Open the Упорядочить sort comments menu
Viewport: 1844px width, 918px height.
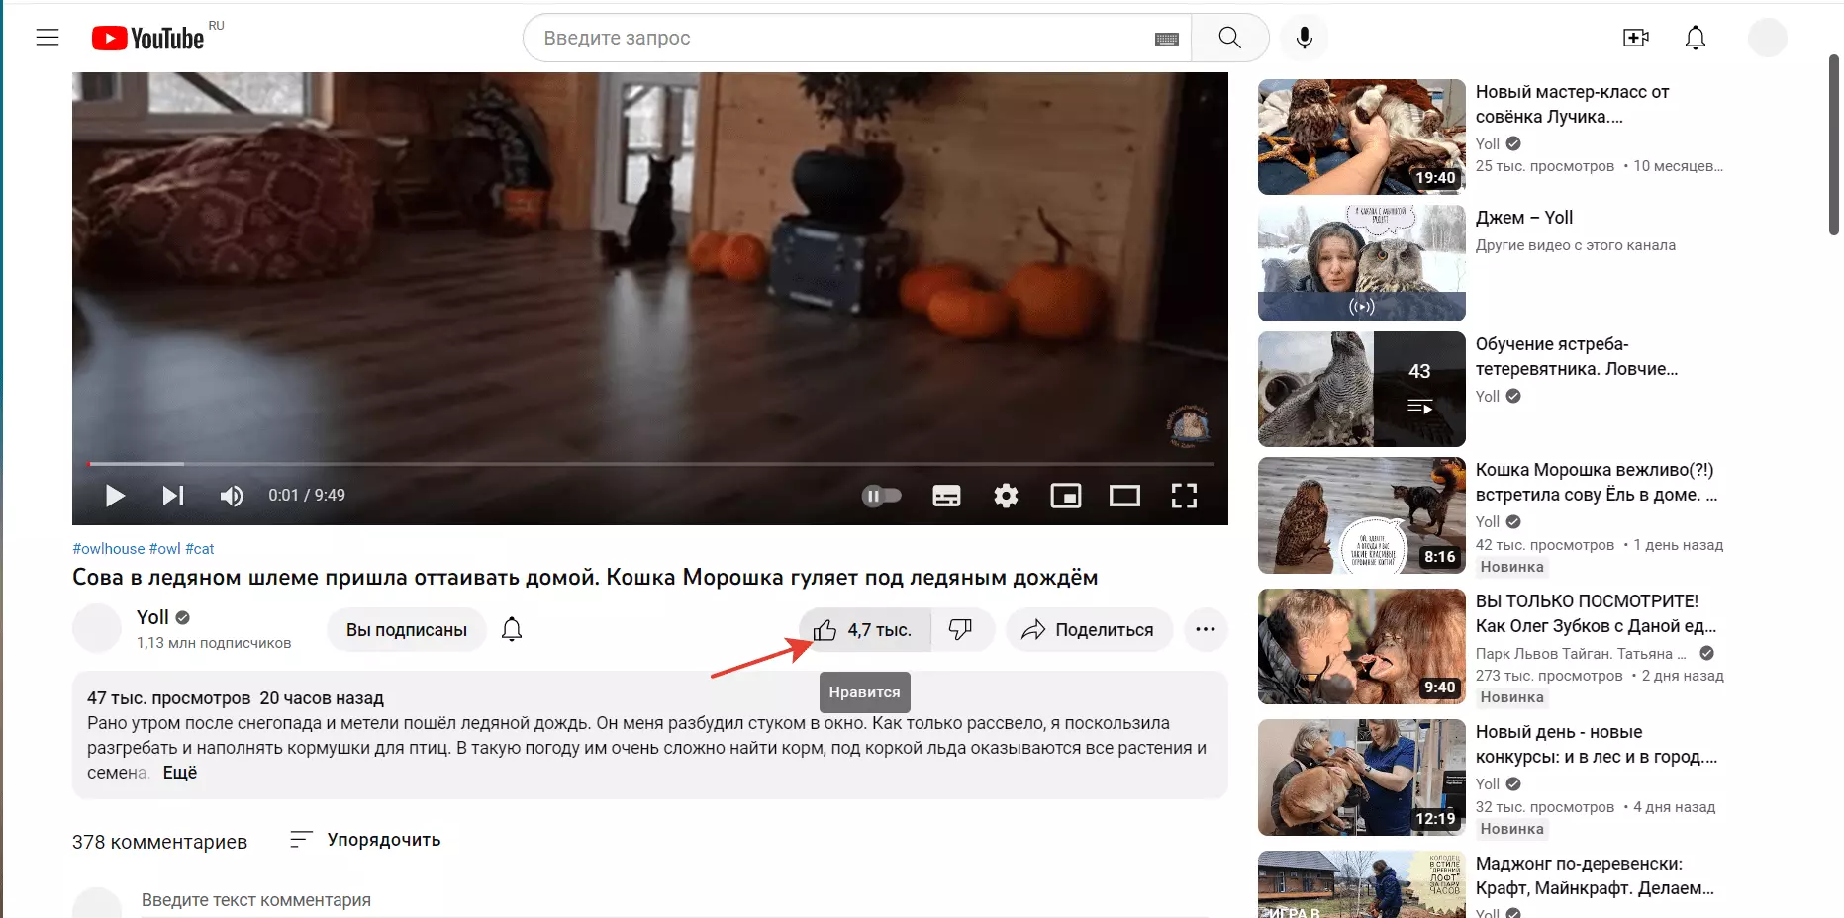tap(365, 840)
